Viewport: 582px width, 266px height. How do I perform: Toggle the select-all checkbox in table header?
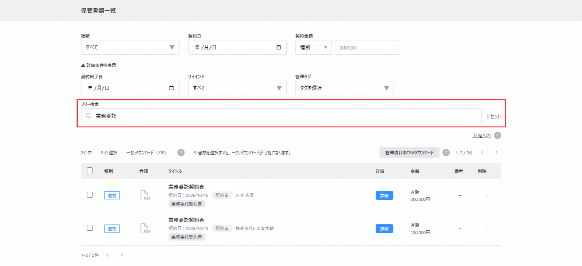point(90,170)
